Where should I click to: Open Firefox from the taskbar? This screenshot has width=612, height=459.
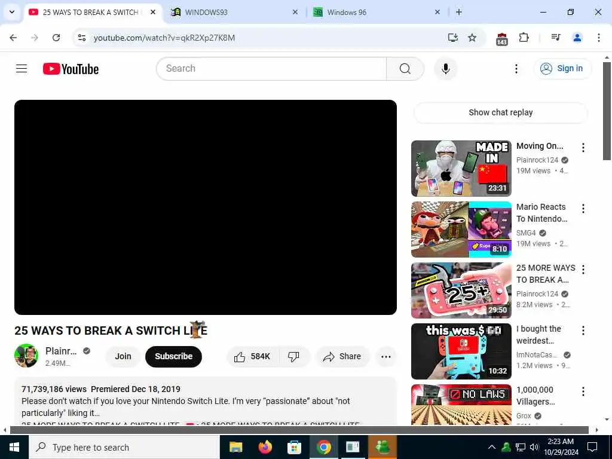(265, 447)
